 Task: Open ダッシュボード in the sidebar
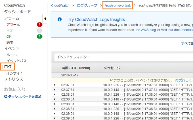pyautogui.click(x=17, y=12)
